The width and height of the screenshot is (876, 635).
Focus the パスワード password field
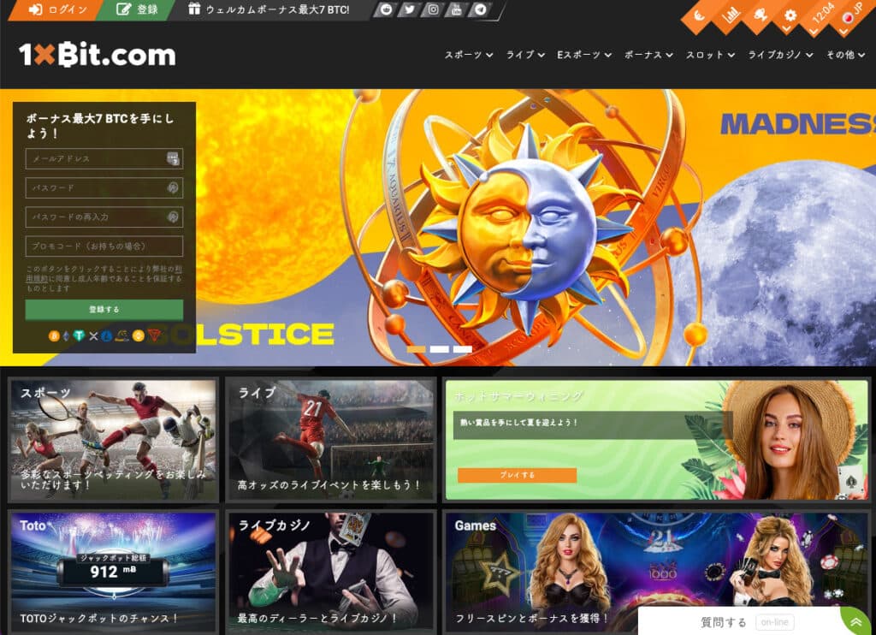pos(104,187)
